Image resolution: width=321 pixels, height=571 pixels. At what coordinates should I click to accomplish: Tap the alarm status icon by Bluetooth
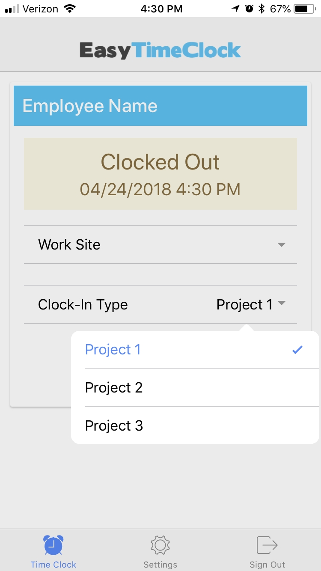pos(249,8)
